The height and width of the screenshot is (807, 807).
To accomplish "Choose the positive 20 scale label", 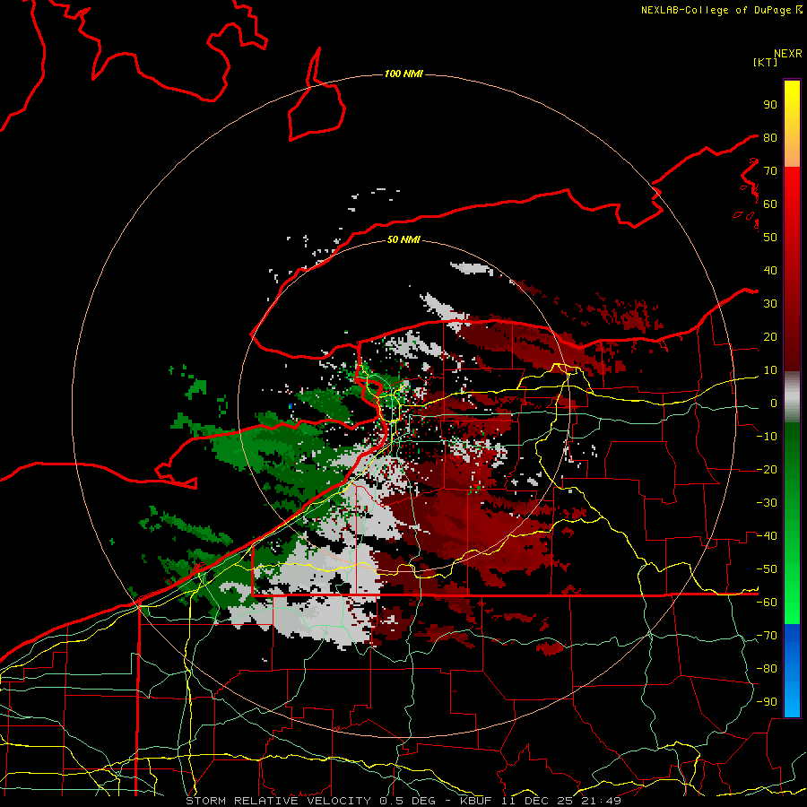I will [770, 337].
